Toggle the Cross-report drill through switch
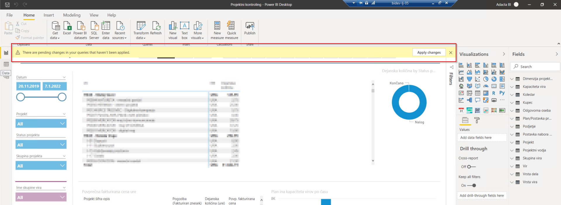 pyautogui.click(x=471, y=167)
